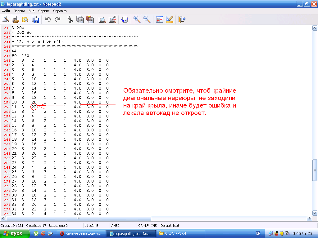This screenshot has height=238, width=318.
Task: Open the Файл menu
Action: click(x=6, y=11)
